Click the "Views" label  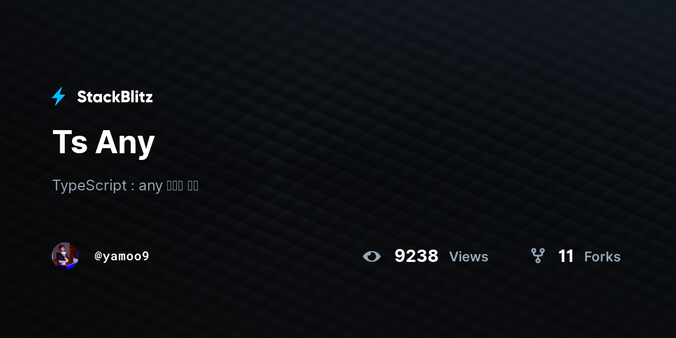pos(469,257)
